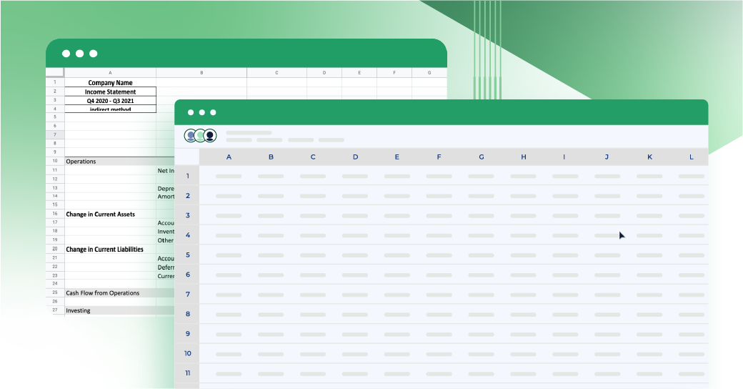This screenshot has width=743, height=389.
Task: Select row 6 header in front spreadsheet
Action: click(x=188, y=274)
